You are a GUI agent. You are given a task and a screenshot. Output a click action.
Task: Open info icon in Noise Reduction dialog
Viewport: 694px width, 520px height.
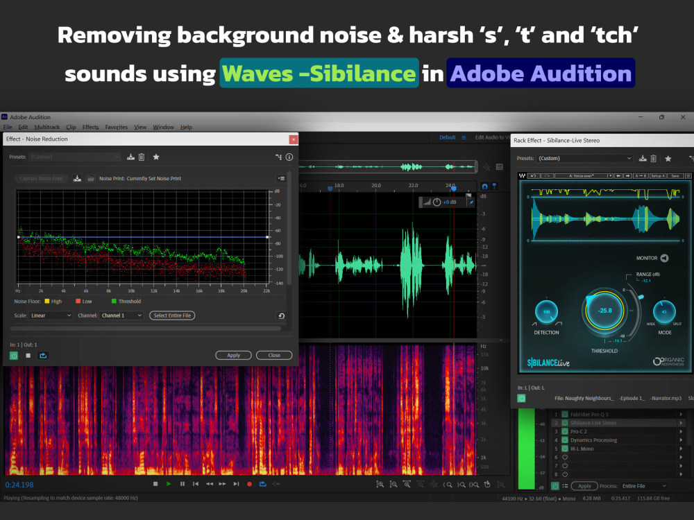[289, 157]
